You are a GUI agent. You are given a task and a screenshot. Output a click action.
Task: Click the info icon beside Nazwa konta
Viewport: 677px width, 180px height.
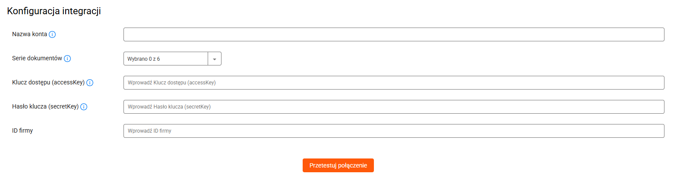click(x=52, y=34)
